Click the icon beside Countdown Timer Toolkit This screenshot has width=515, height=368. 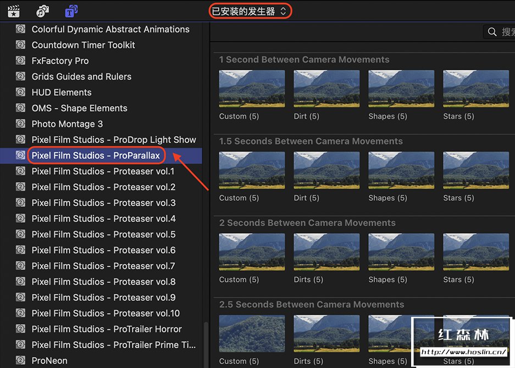coord(20,45)
